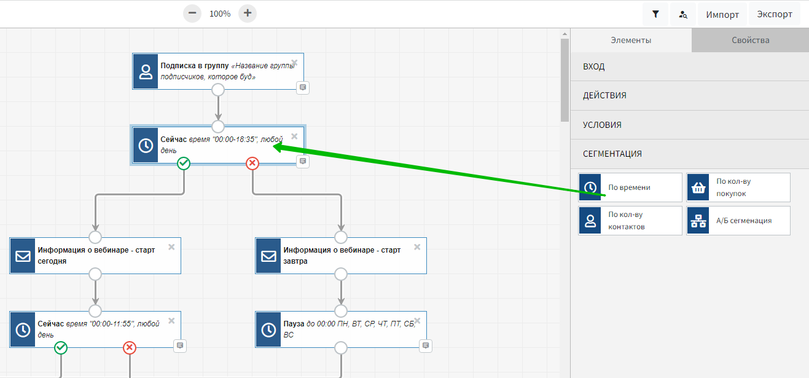Click the zoom in plus button

point(248,13)
